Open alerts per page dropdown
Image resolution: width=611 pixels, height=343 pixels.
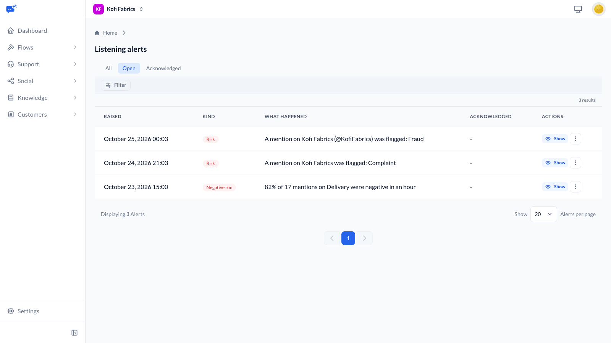pos(543,214)
